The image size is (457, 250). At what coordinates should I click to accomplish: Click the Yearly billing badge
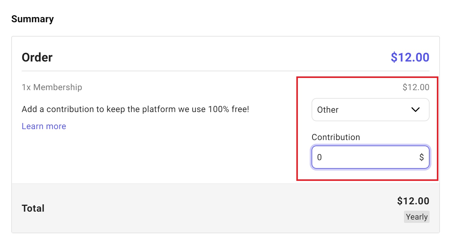coord(416,217)
